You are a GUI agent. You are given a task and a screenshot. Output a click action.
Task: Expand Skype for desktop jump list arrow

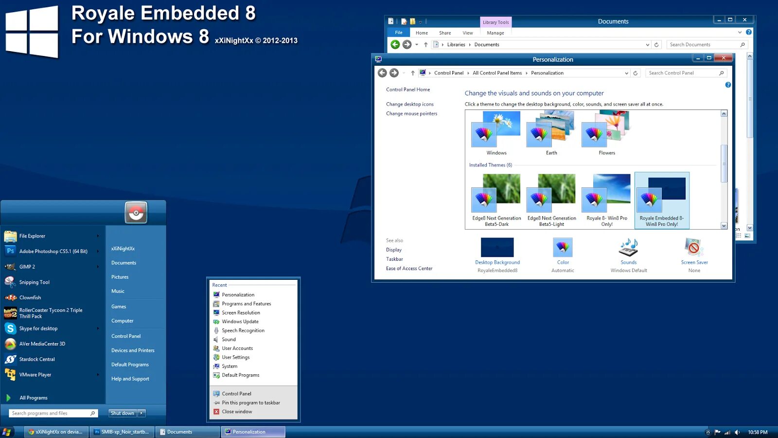coord(98,328)
